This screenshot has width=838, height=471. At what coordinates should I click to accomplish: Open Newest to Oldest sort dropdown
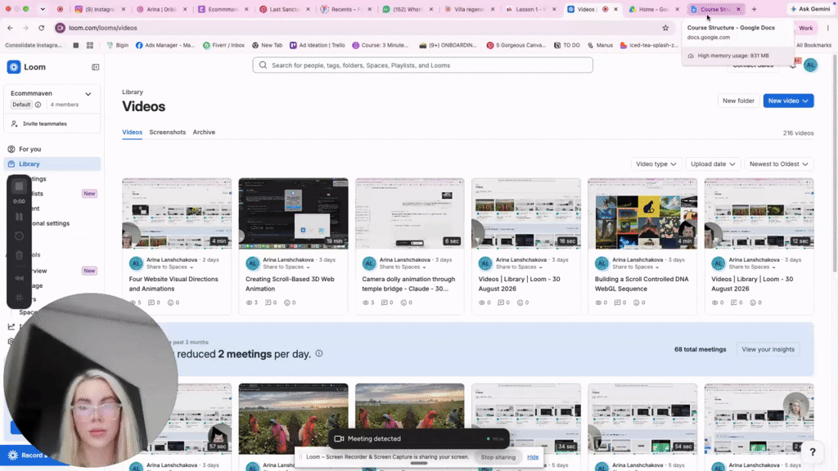(x=779, y=164)
